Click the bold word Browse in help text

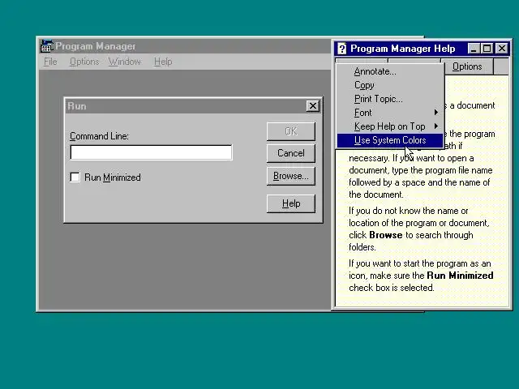pyautogui.click(x=386, y=235)
